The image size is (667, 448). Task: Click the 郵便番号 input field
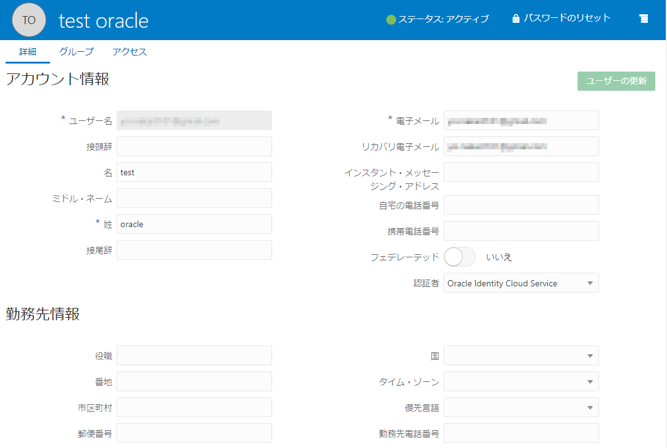pos(194,434)
